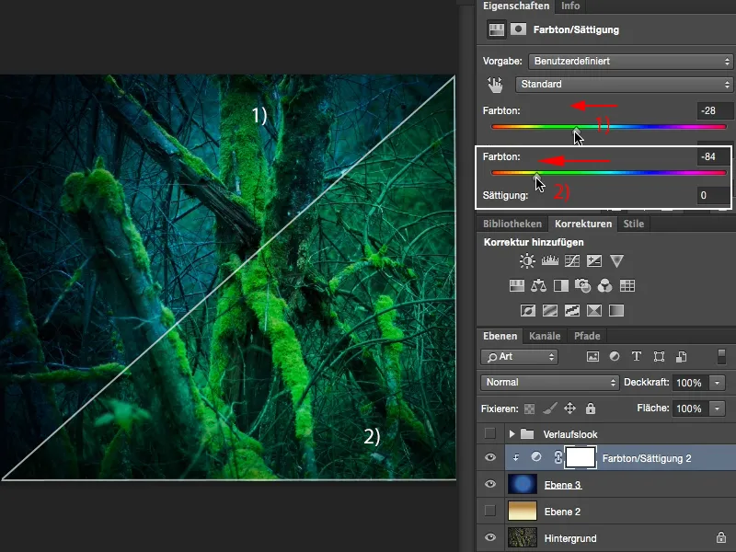Expand the Verlaufslook layer group
736x552 pixels.
[511, 434]
